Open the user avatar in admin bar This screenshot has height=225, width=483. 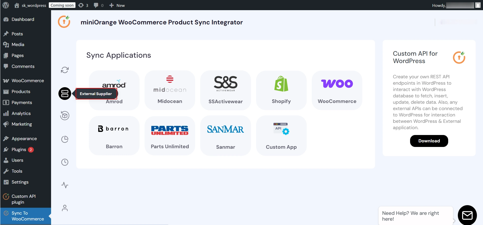coord(478,5)
